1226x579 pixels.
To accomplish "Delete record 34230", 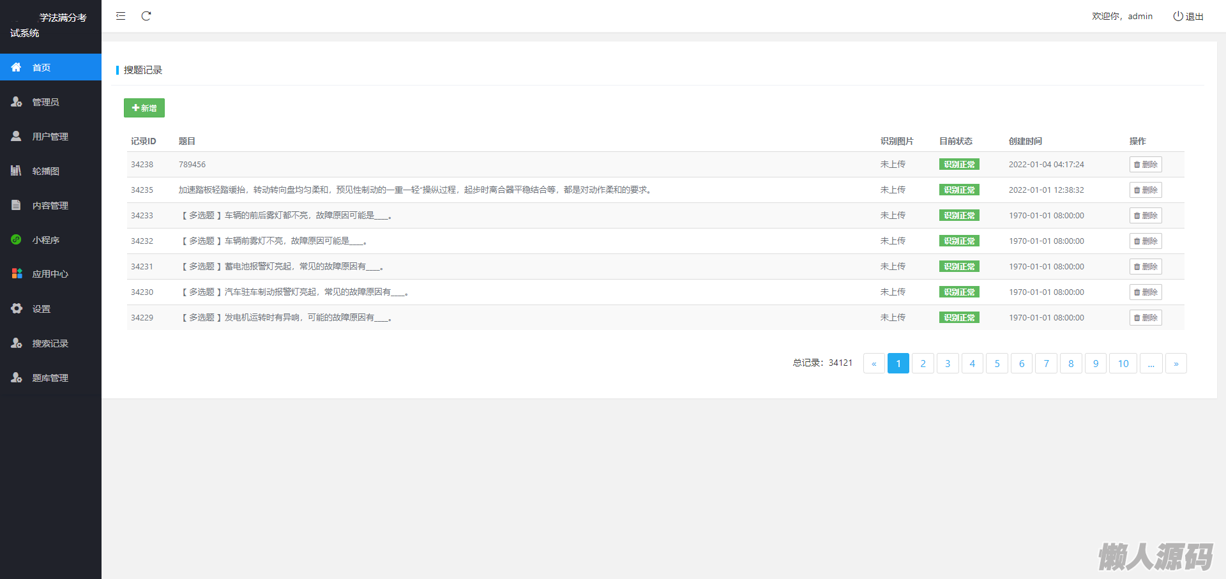I will [x=1146, y=292].
